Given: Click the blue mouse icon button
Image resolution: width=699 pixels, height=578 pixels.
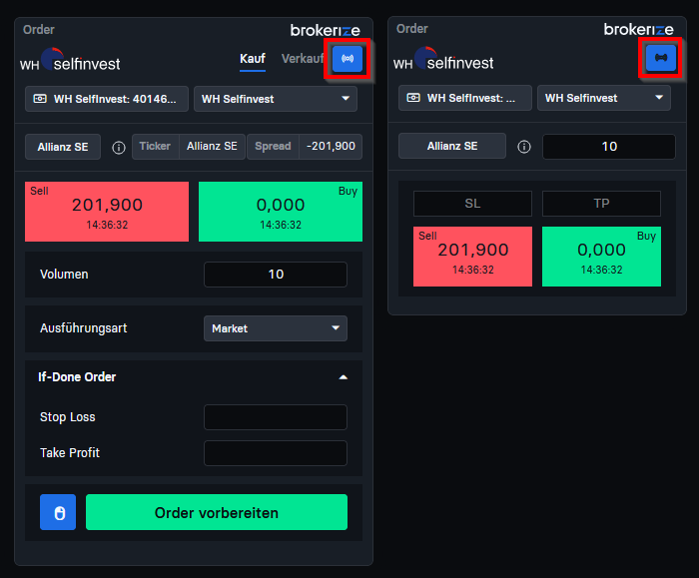Looking at the screenshot, I should [x=58, y=512].
